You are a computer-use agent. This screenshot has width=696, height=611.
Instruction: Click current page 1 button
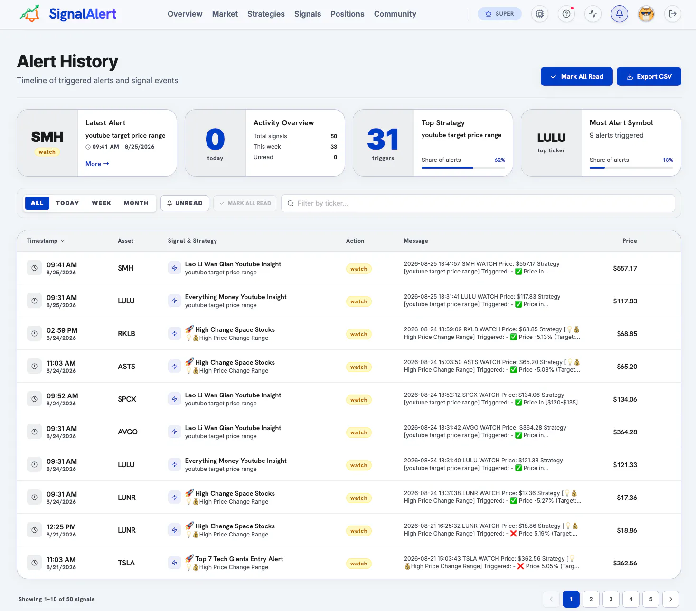tap(571, 599)
